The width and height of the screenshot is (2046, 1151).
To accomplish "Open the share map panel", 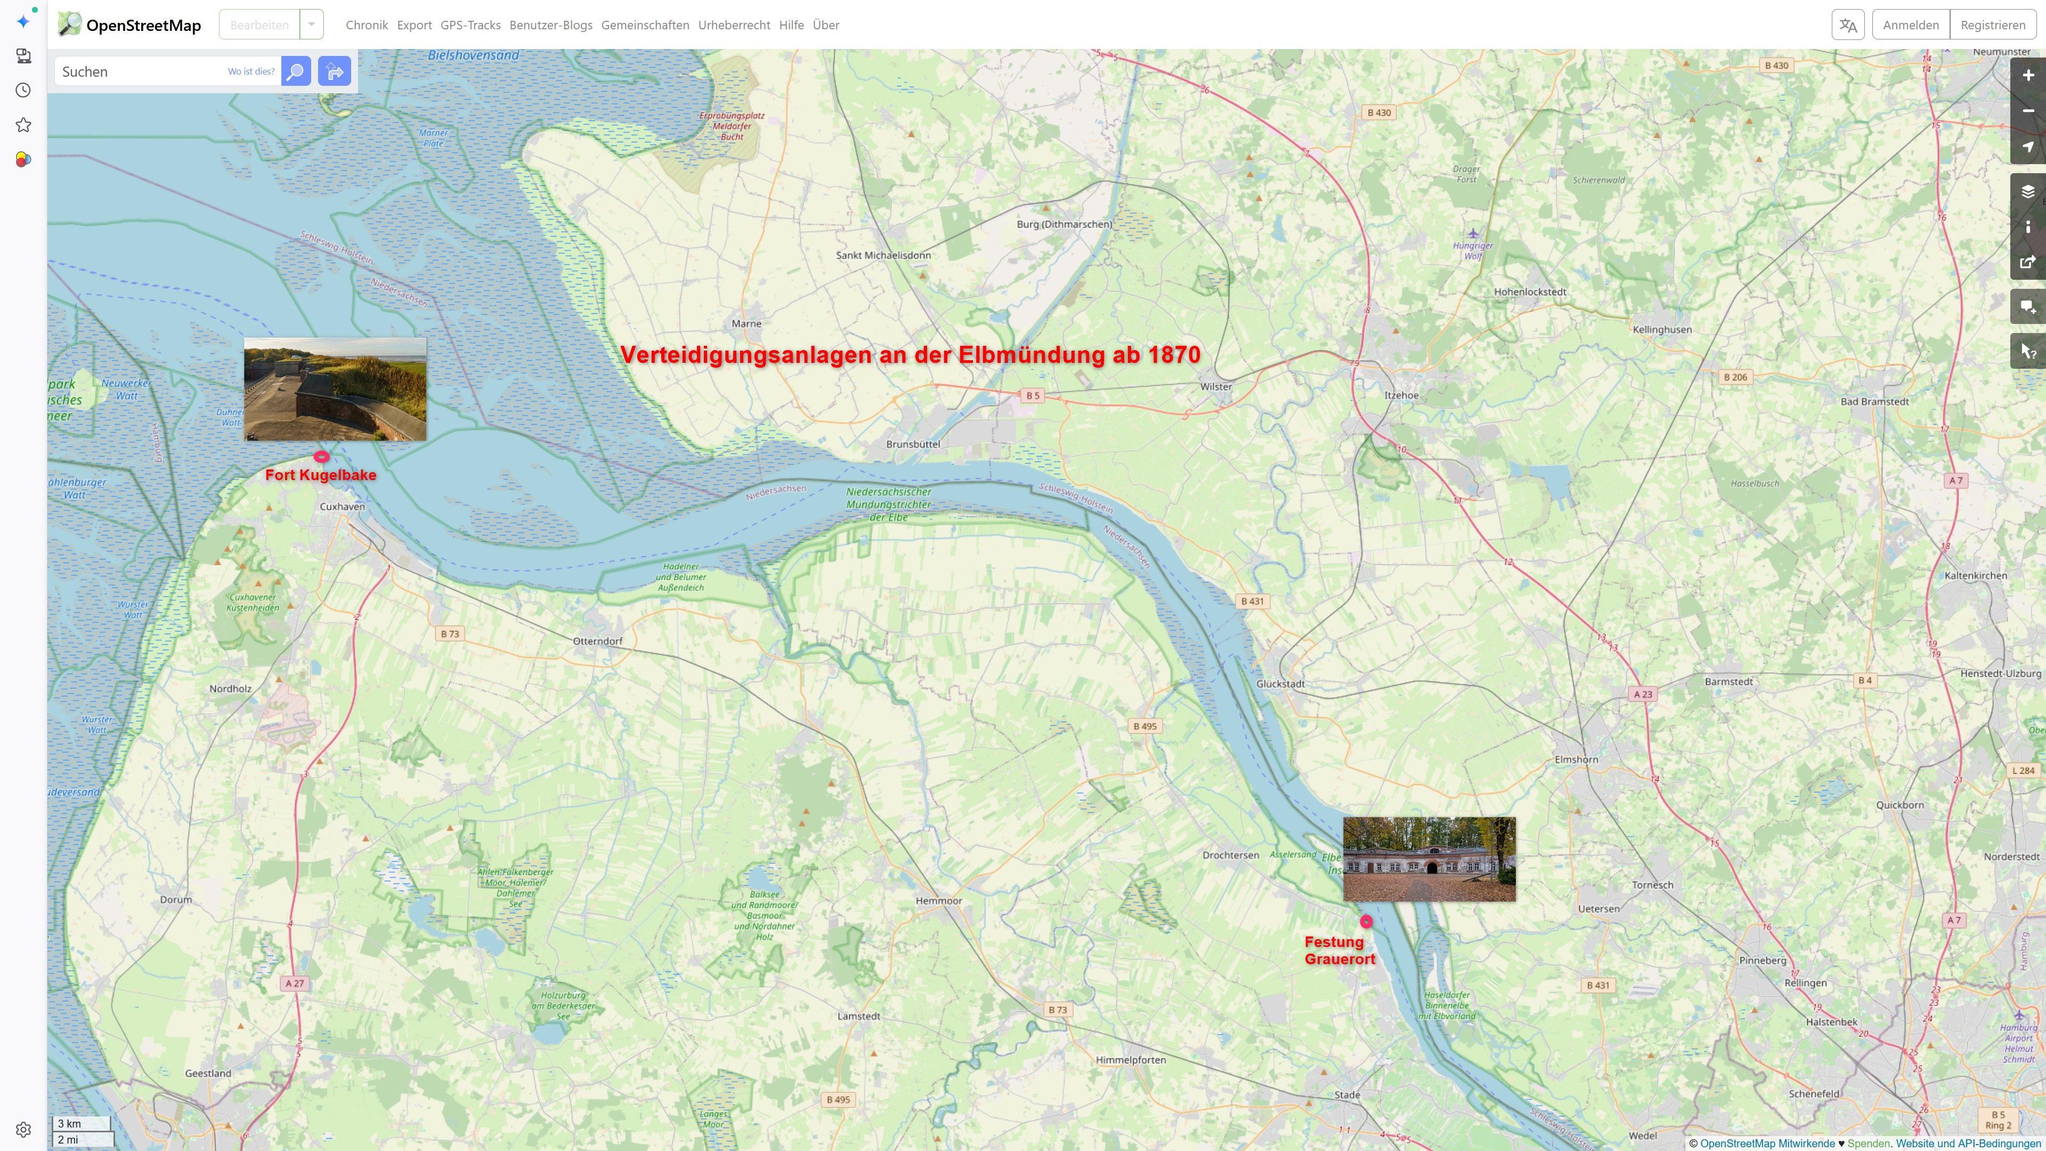I will 2028,262.
